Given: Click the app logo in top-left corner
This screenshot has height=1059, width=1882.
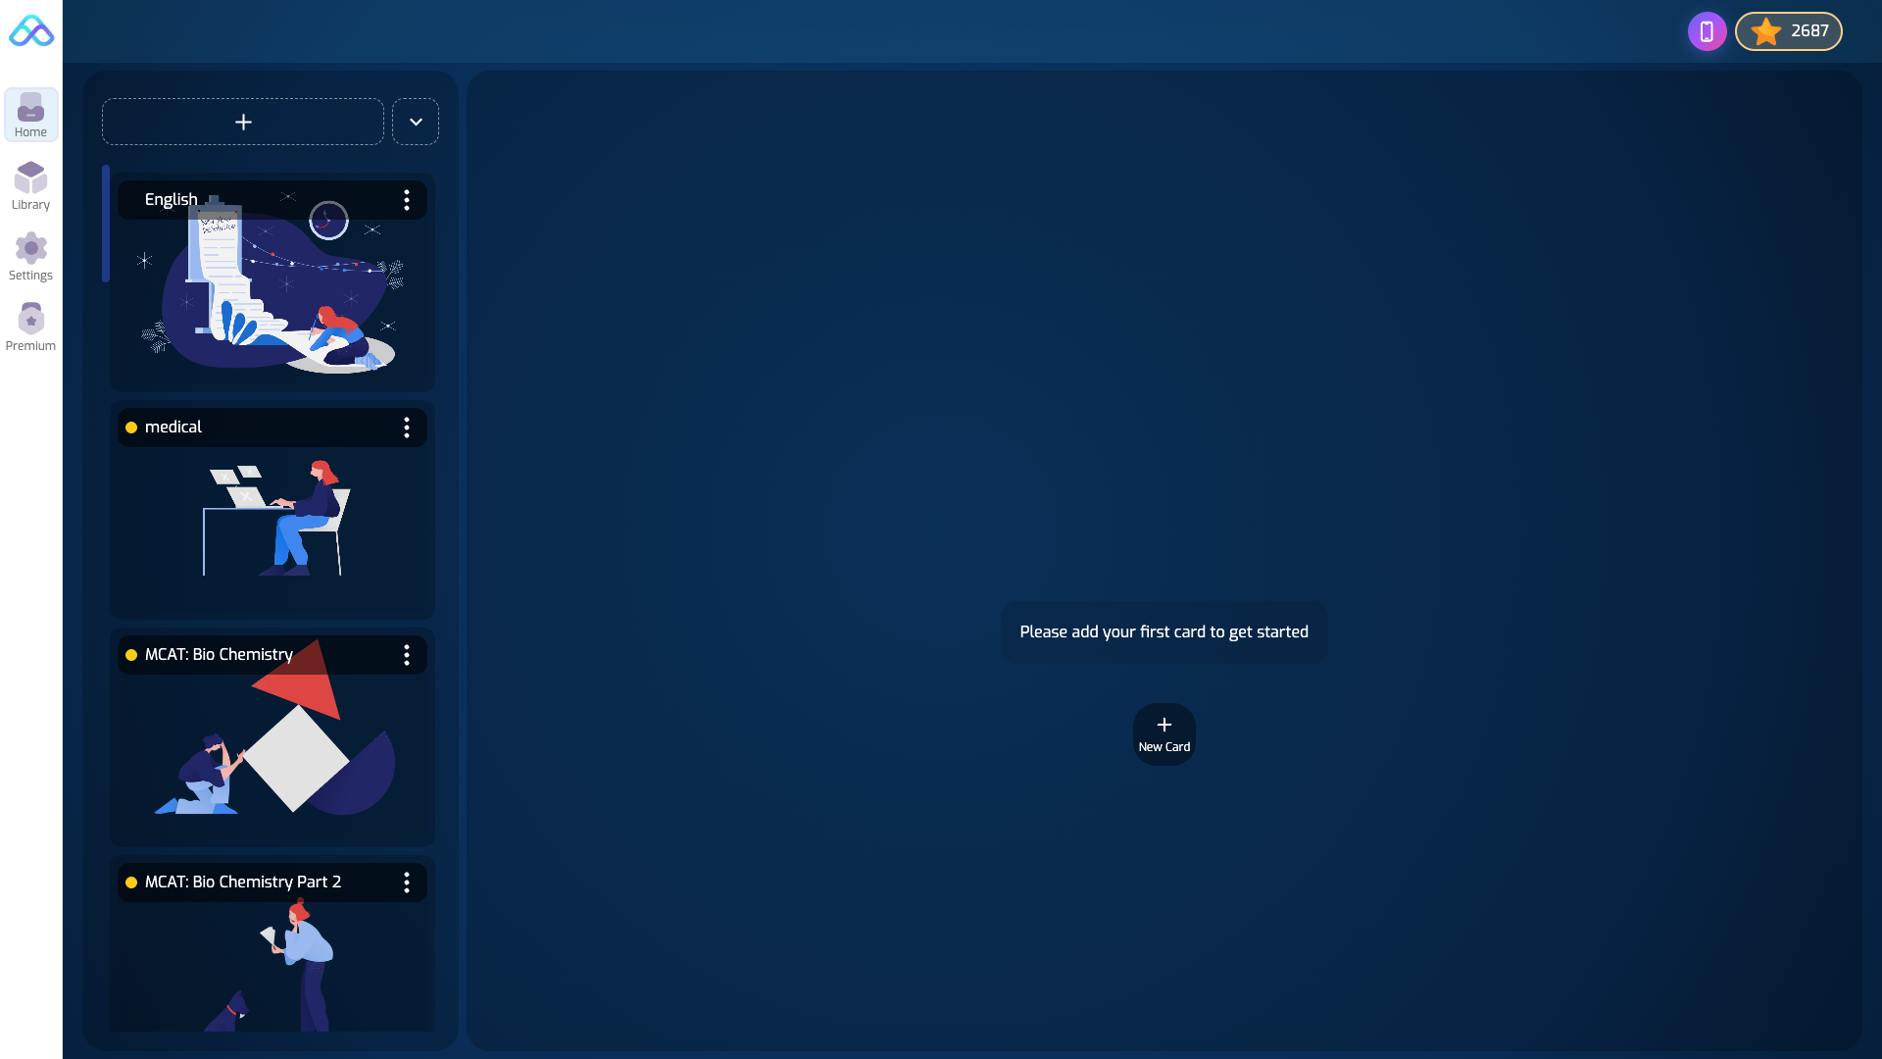Looking at the screenshot, I should tap(30, 30).
